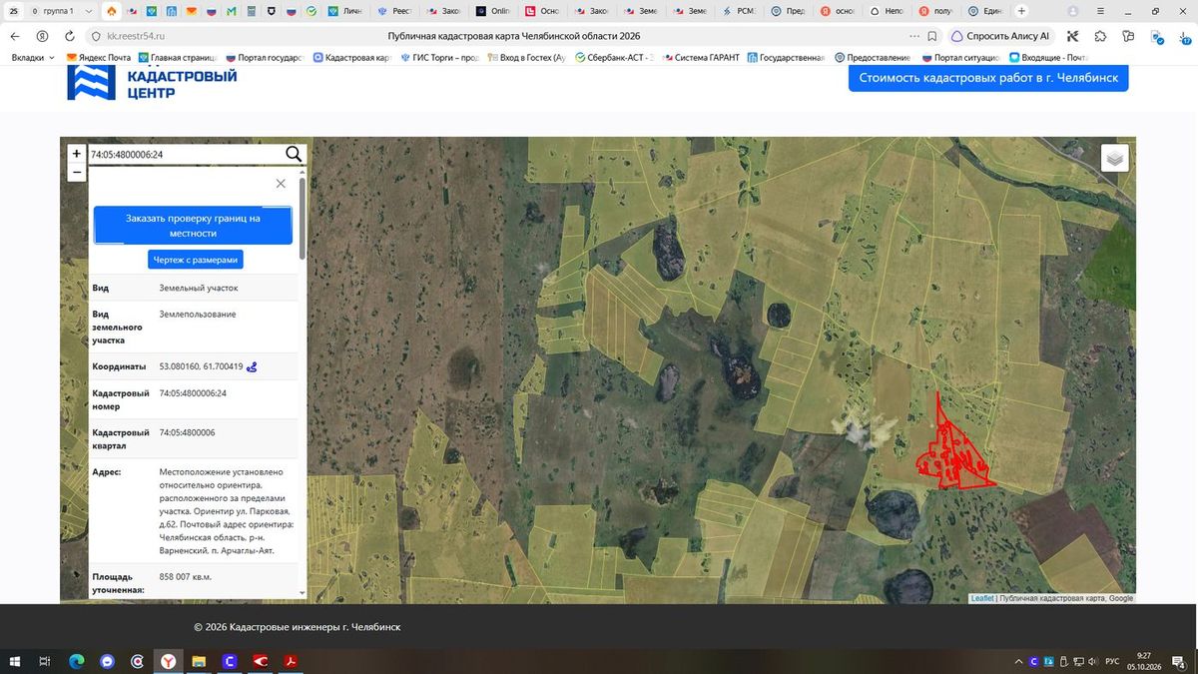Click the browser address bar URL
This screenshot has height=674, width=1198.
coord(135,36)
